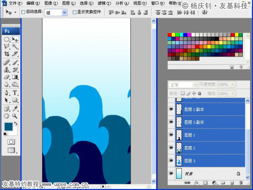
Task: Click link layers icon in Layers panel
Action: [187, 183]
